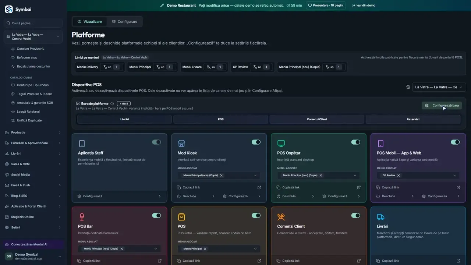
Task: Click the POS Ospătar monitor icon
Action: point(281,144)
